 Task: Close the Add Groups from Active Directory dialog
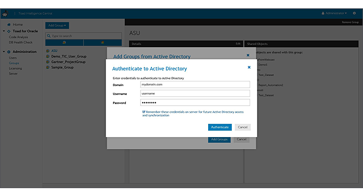coord(248,56)
